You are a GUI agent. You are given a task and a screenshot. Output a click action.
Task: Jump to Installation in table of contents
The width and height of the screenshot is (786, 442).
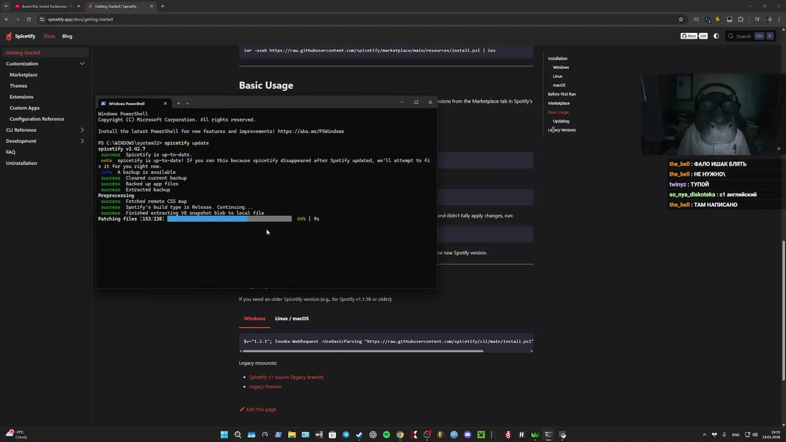[558, 58]
